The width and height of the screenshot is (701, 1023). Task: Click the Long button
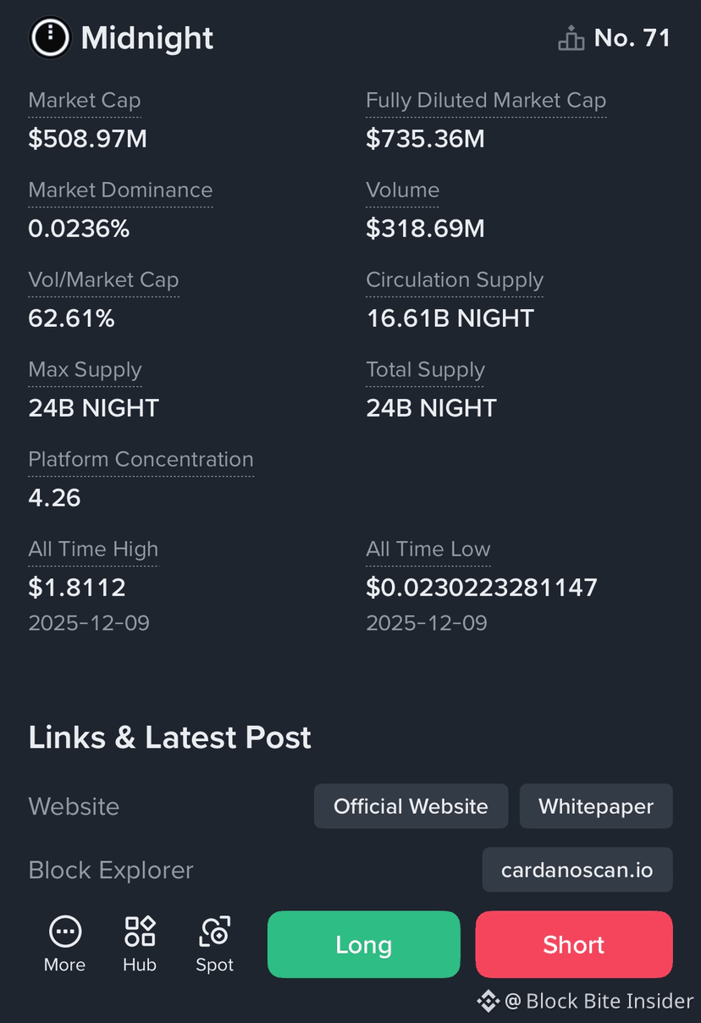[364, 944]
